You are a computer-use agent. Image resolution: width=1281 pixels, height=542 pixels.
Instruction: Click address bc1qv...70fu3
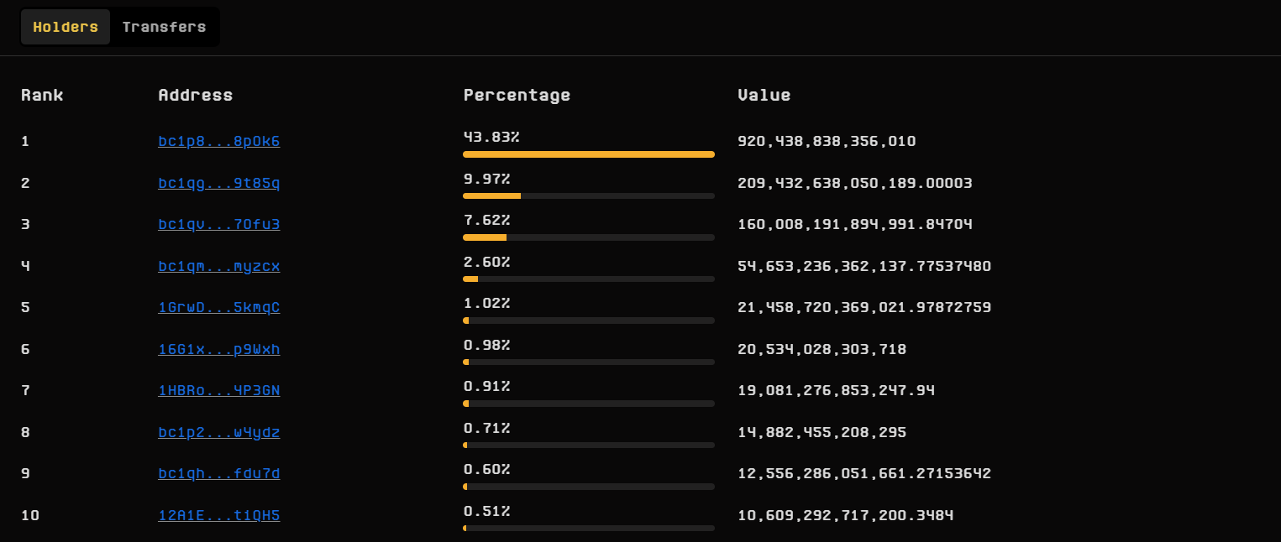pos(218,224)
